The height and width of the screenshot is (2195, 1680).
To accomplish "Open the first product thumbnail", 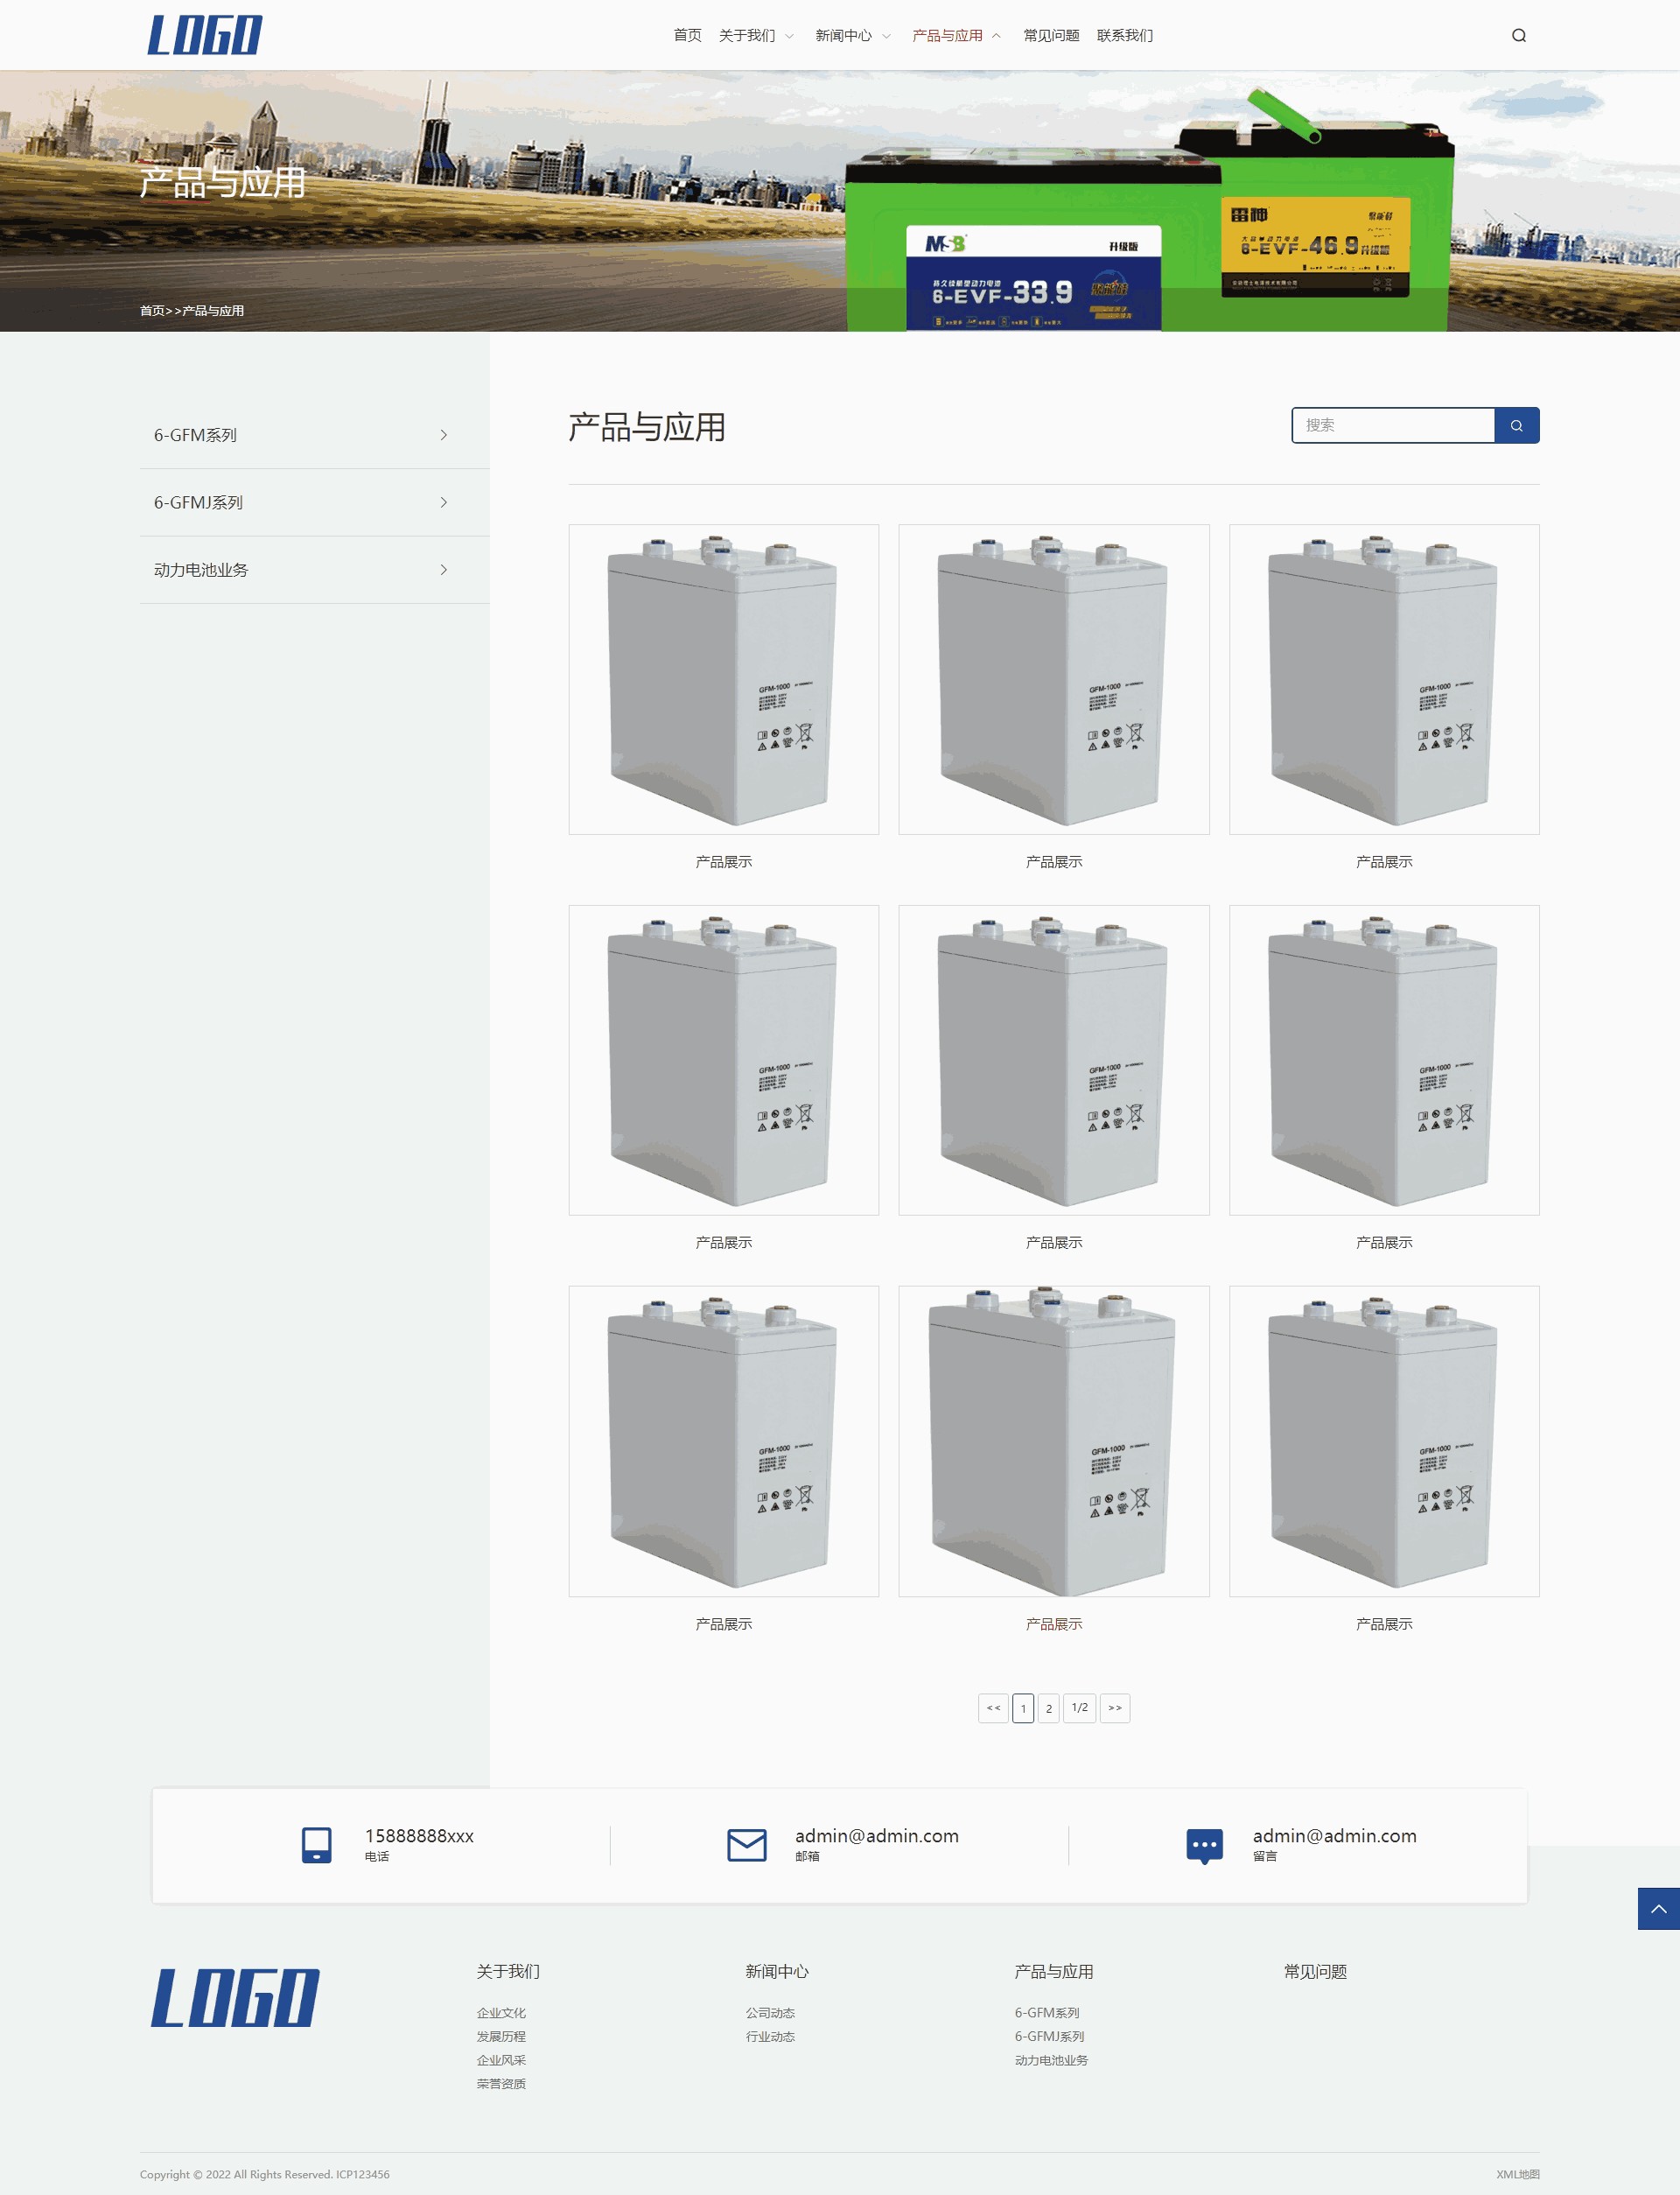I will click(723, 680).
